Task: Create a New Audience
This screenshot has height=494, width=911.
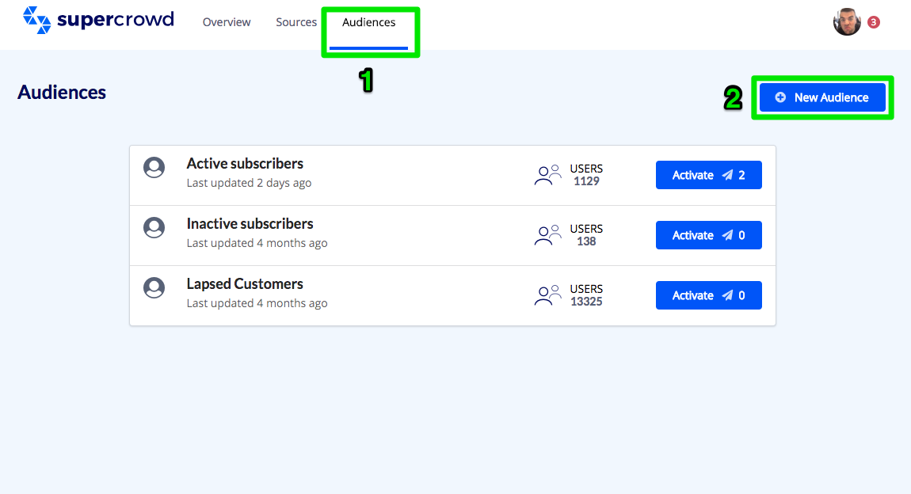Action: coord(822,97)
